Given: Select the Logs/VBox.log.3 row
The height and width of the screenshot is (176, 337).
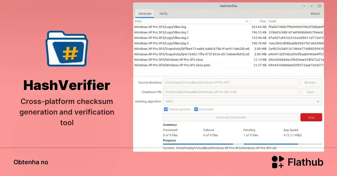Looking at the screenshot, I should [229, 43].
